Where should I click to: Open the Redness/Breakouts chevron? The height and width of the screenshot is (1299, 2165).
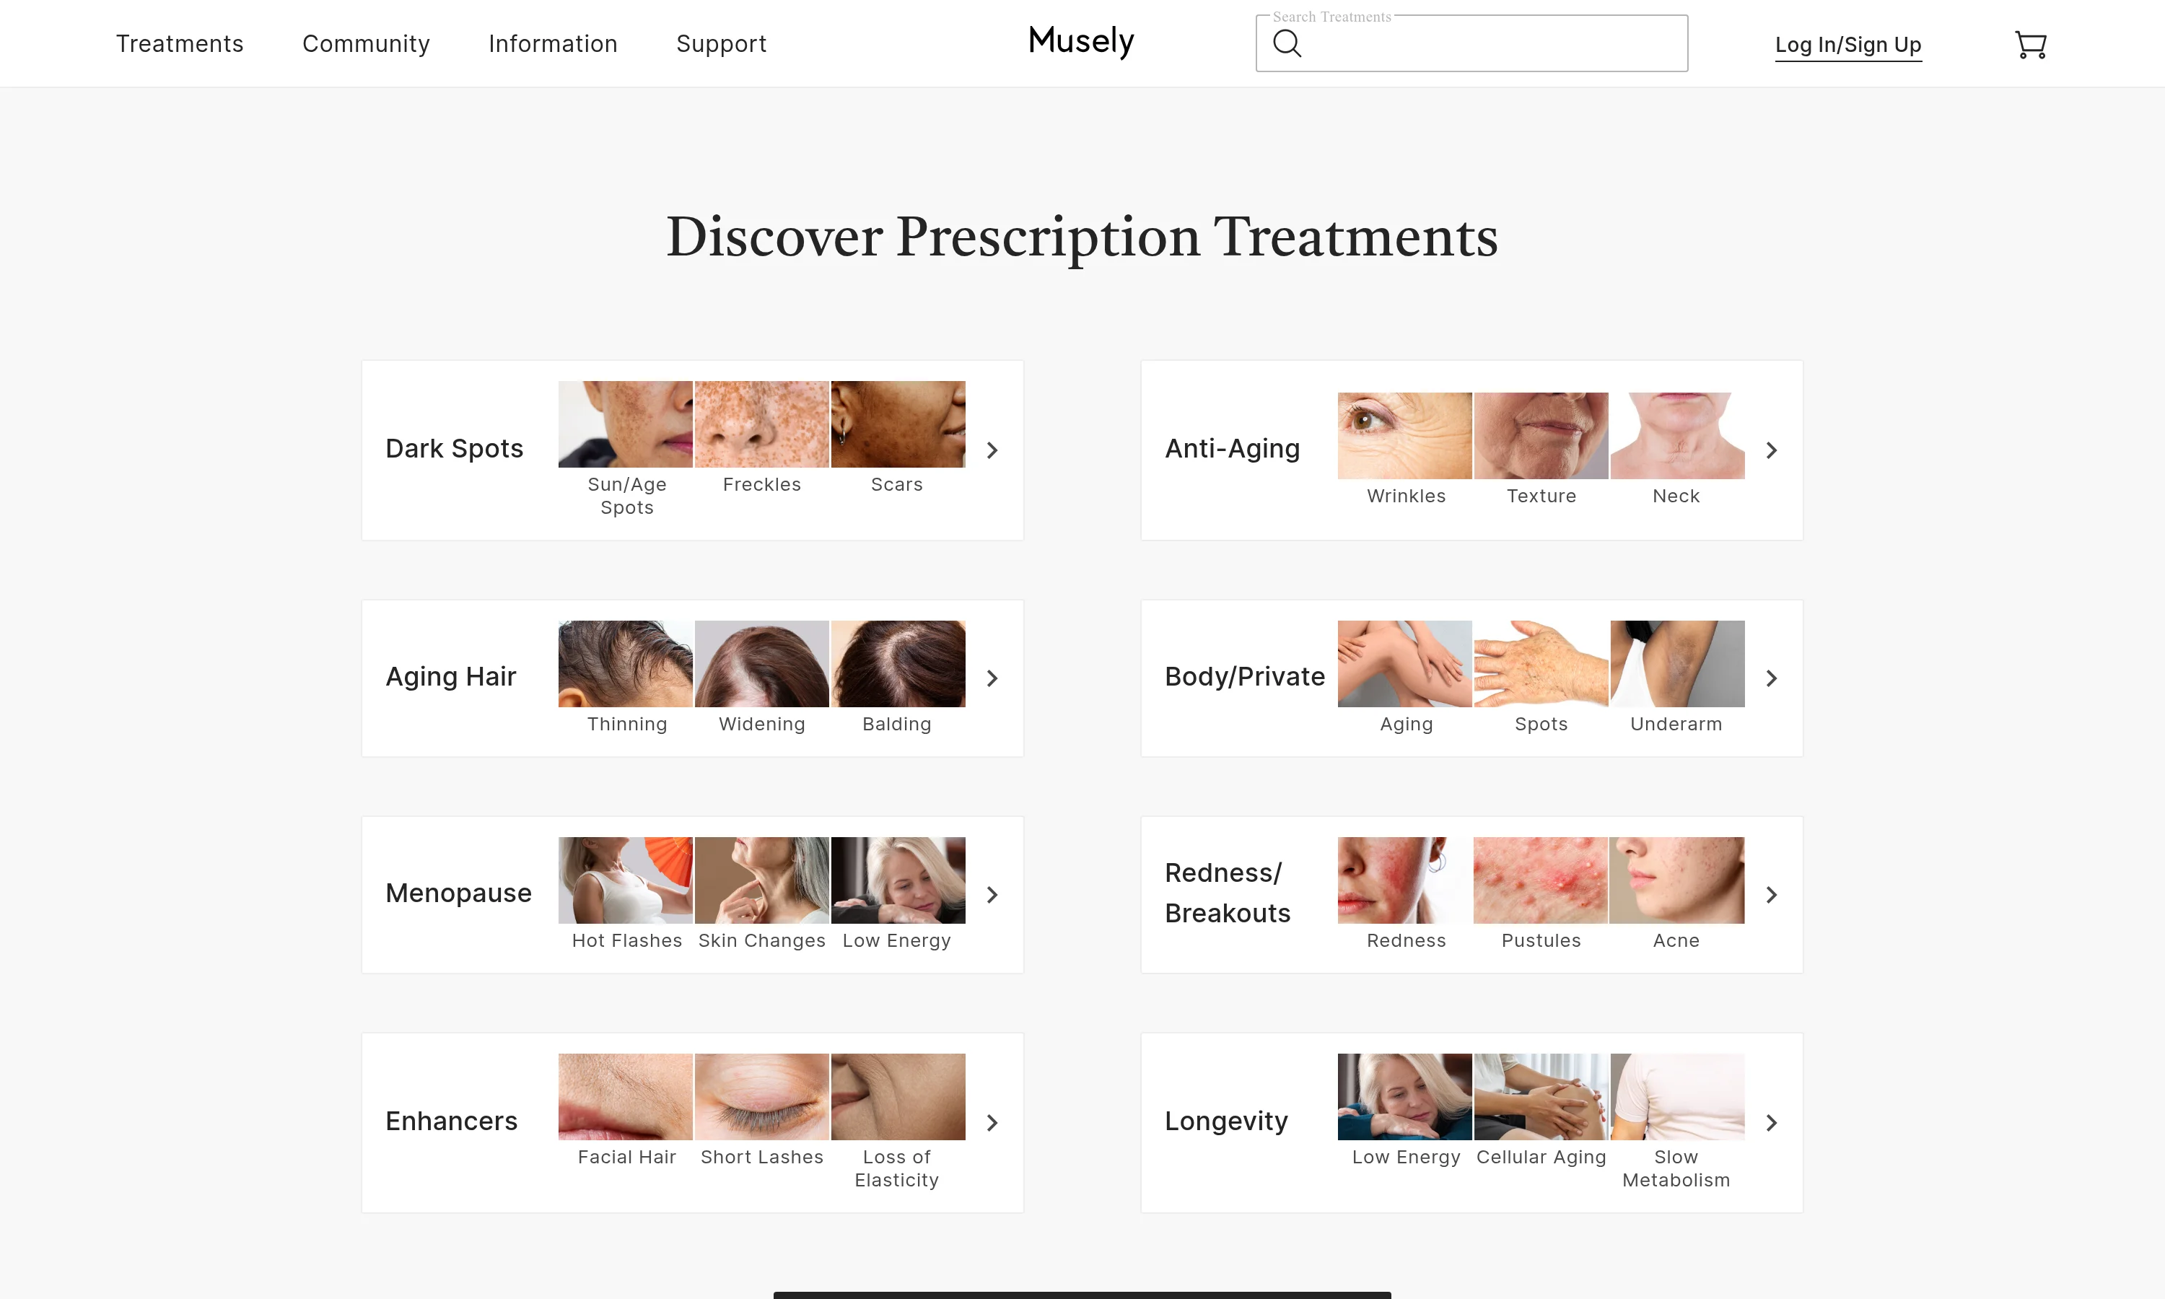(x=1771, y=895)
